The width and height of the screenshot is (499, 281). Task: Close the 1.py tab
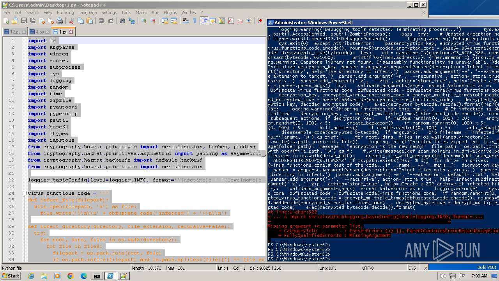point(71,32)
